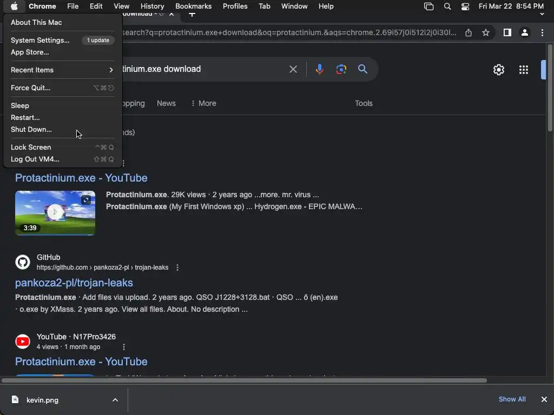The image size is (554, 415).
Task: Clear the search box with X
Action: click(x=293, y=69)
